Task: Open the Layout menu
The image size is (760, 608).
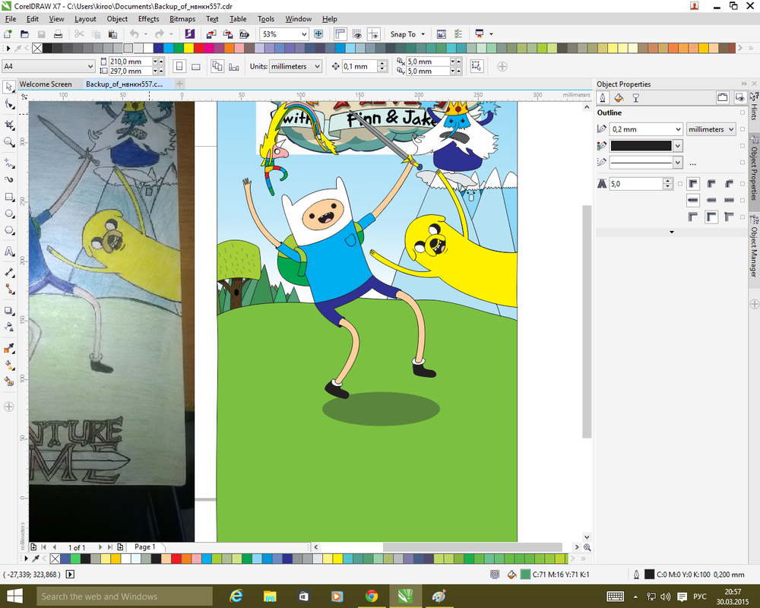Action: 85,19
